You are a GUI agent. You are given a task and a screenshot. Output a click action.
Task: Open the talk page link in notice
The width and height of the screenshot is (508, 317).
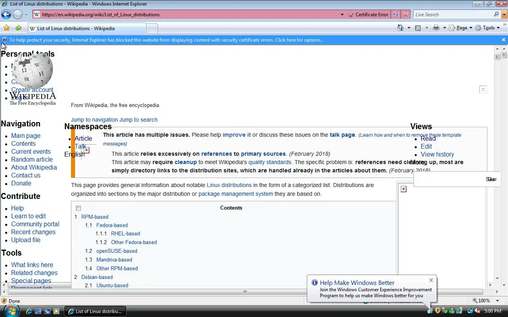[x=342, y=135]
